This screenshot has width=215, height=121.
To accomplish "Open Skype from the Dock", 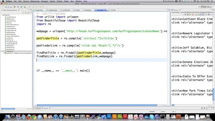I will tap(152, 117).
